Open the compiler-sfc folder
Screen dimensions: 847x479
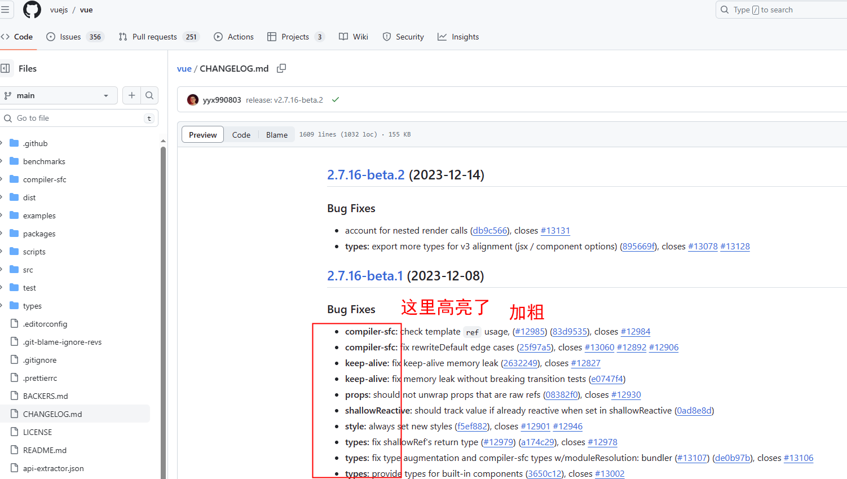coord(45,179)
